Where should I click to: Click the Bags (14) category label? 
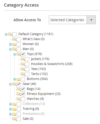click(x=34, y=89)
